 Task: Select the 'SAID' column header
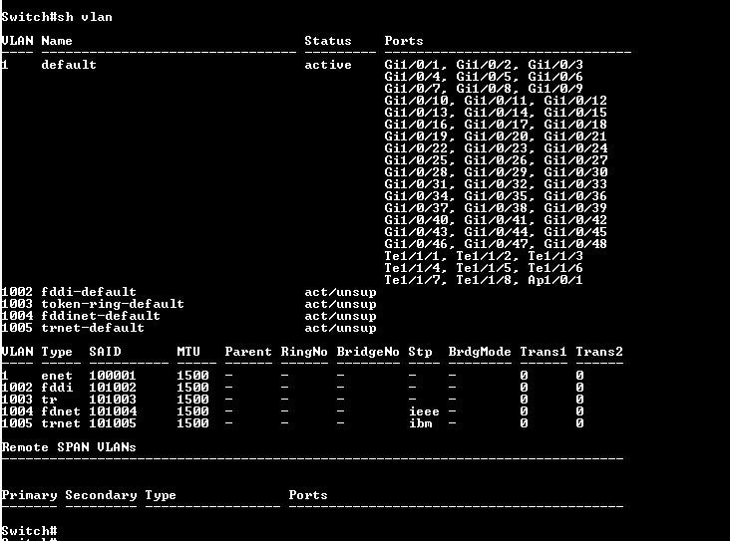(x=105, y=352)
